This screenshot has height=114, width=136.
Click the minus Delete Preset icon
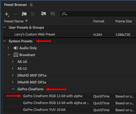pos(15,14)
